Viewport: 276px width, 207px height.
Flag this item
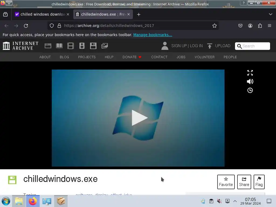point(259,182)
